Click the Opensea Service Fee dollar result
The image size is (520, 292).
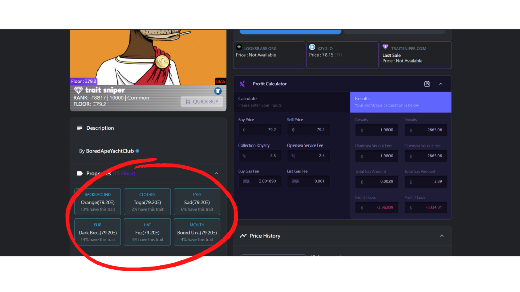426,156
